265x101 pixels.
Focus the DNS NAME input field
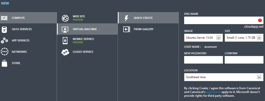[x=224, y=20]
